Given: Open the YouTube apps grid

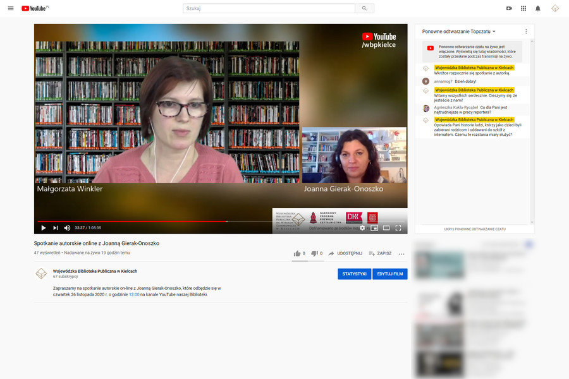Looking at the screenshot, I should click(523, 8).
